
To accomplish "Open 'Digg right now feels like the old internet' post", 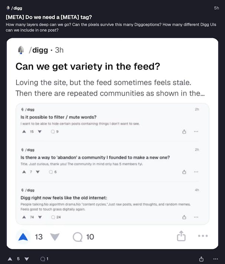I will coord(63,197).
